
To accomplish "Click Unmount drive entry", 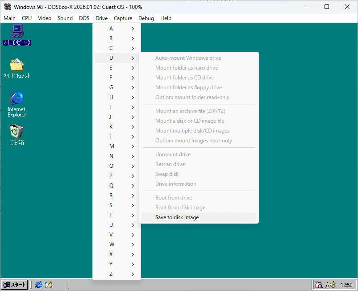I will (x=199, y=154).
